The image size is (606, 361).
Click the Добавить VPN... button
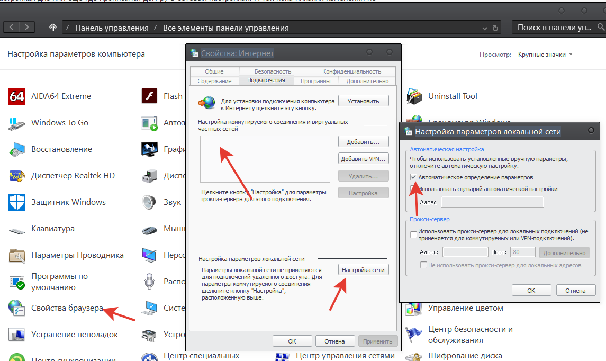(363, 159)
